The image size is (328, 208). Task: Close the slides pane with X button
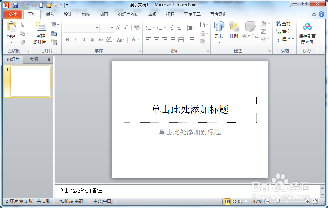point(49,60)
